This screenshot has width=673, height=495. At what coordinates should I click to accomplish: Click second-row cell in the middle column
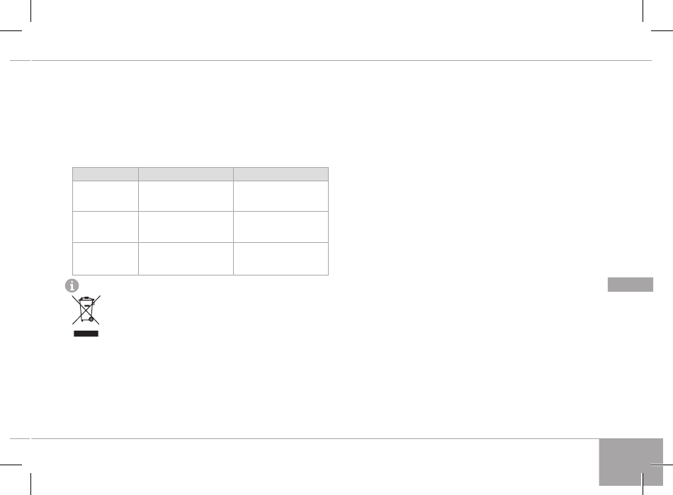point(186,227)
